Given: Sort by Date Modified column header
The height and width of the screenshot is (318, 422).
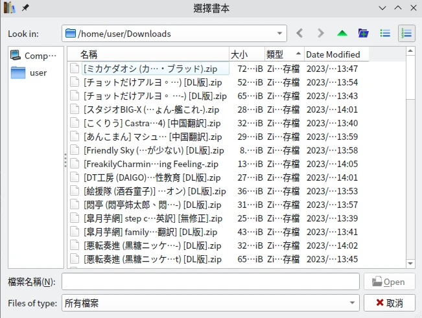Looking at the screenshot, I should pyautogui.click(x=333, y=54).
